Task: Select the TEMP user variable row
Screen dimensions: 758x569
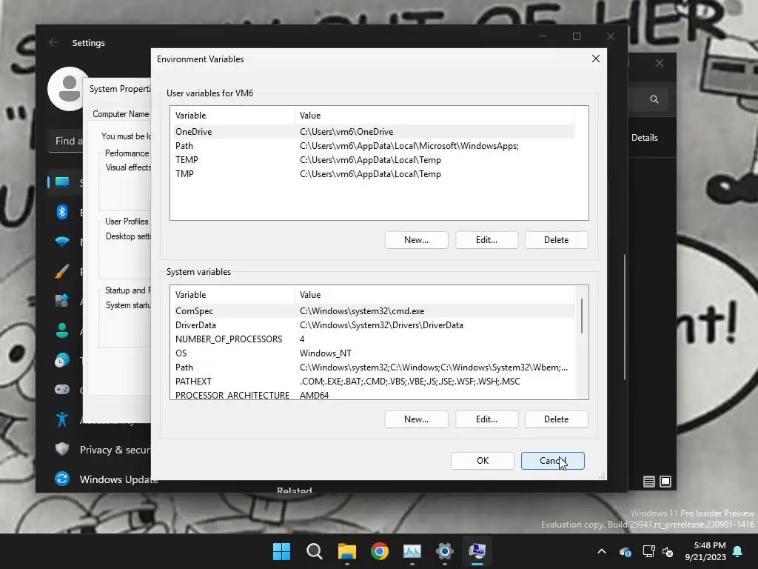Action: (x=373, y=160)
